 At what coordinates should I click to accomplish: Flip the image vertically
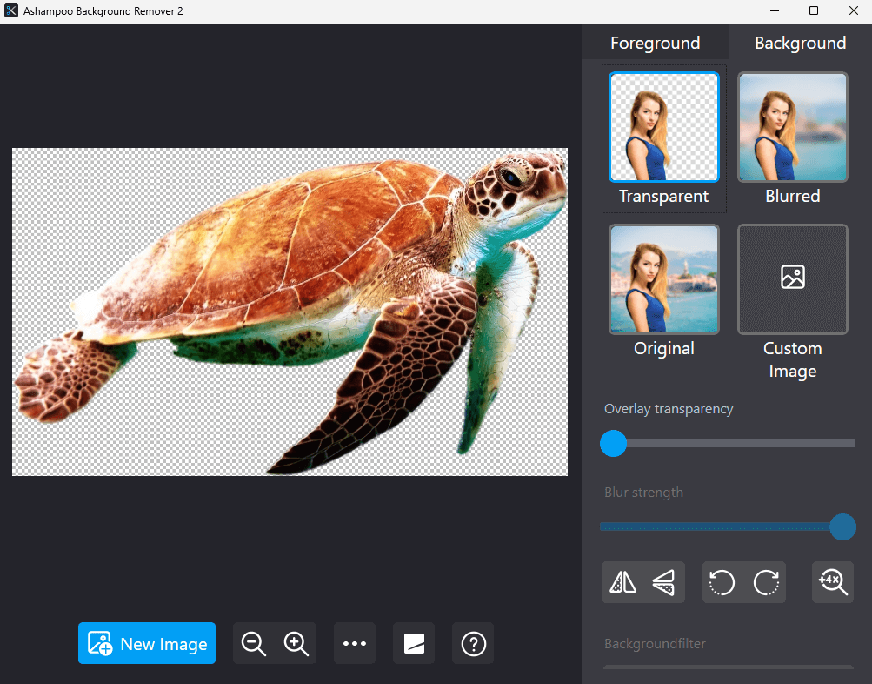pyautogui.click(x=663, y=582)
